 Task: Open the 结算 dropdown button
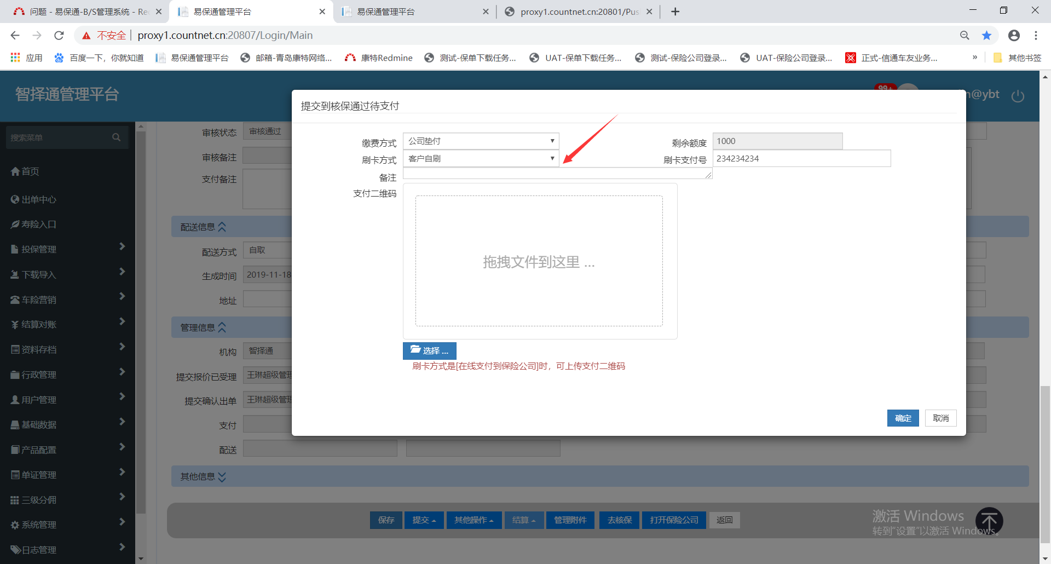[524, 520]
